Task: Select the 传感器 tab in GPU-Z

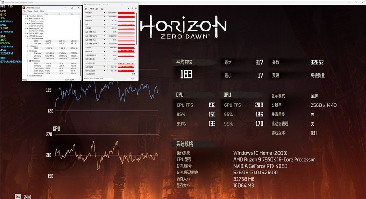Action: click(x=92, y=9)
